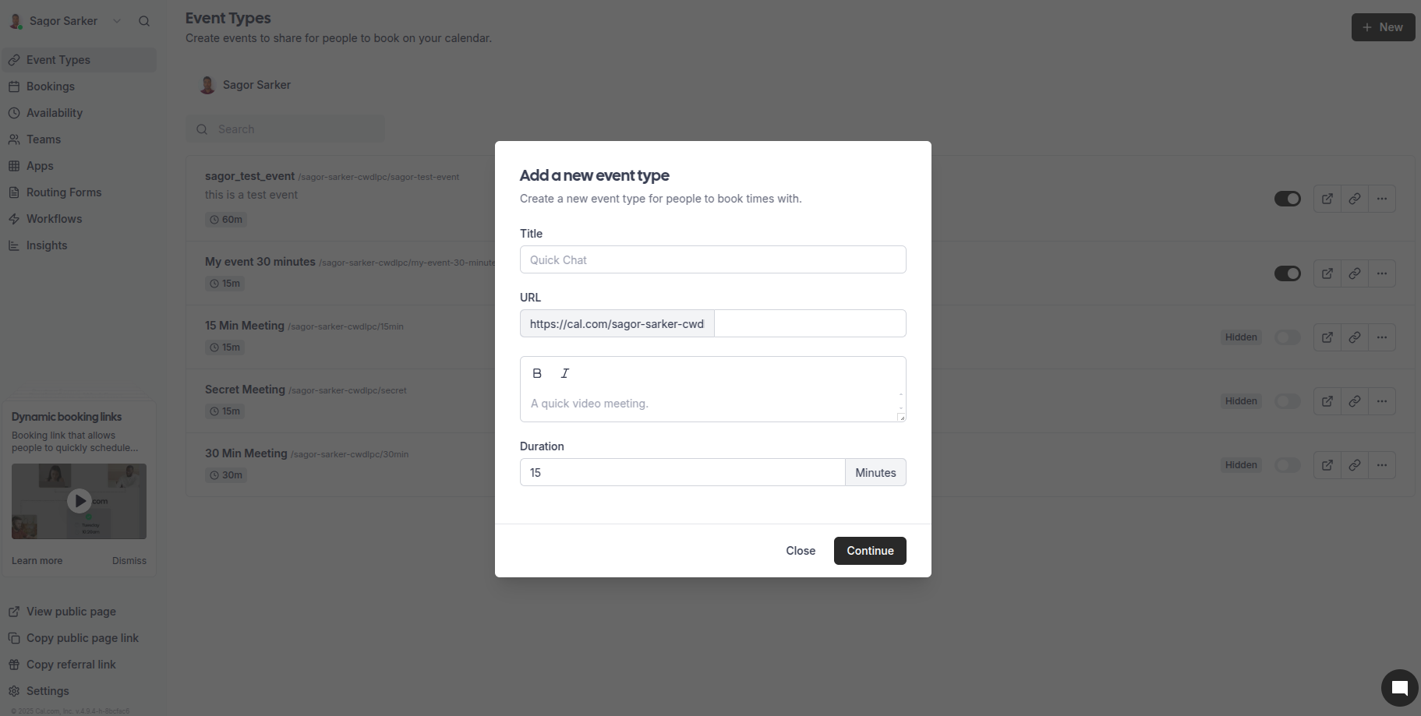This screenshot has width=1421, height=716.
Task: Click the Continue button in the modal
Action: tap(869, 551)
